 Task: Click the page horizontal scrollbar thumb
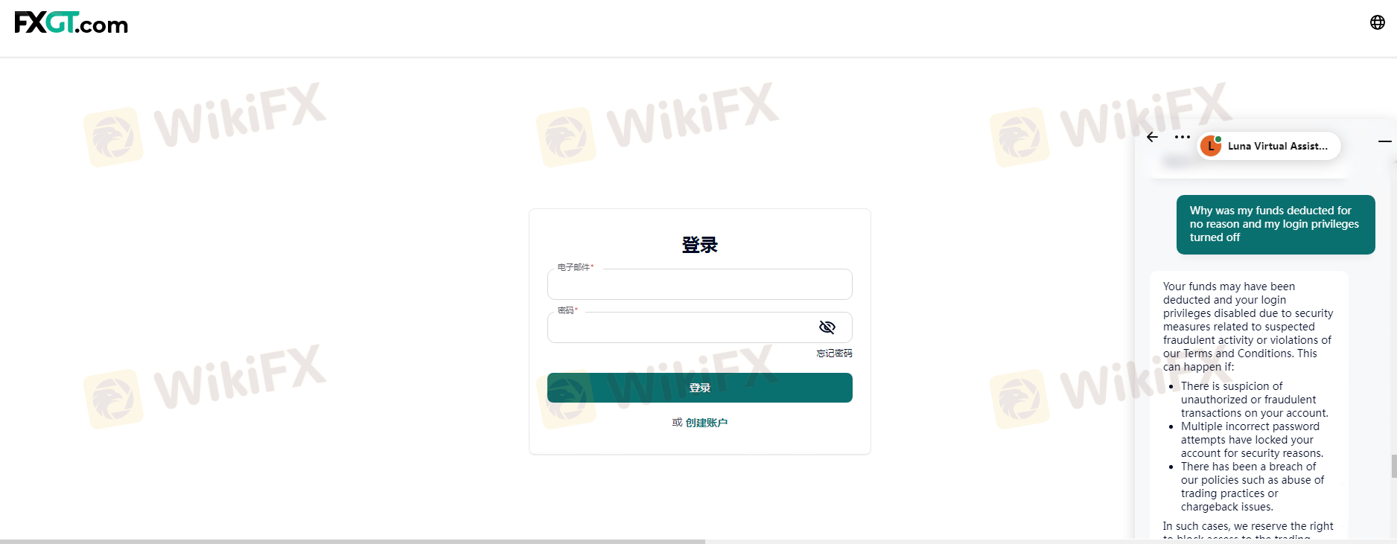click(352, 541)
